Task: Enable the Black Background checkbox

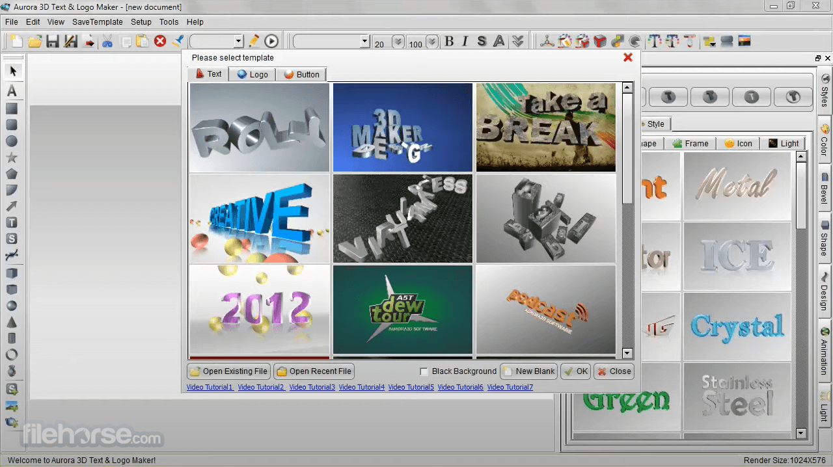Action: (x=424, y=371)
